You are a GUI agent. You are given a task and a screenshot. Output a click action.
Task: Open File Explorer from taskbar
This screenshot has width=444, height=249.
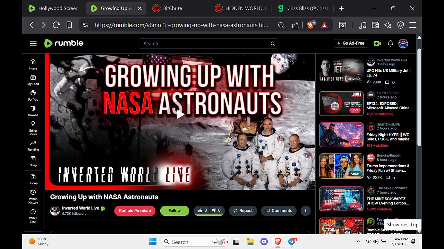point(250,242)
